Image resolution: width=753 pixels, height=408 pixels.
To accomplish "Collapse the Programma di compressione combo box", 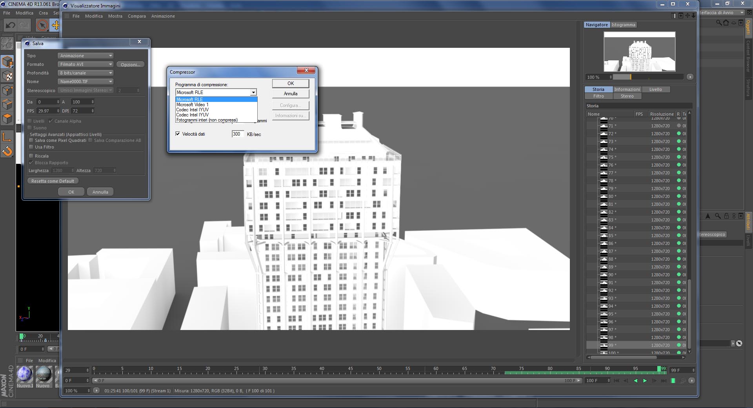I will pyautogui.click(x=253, y=92).
